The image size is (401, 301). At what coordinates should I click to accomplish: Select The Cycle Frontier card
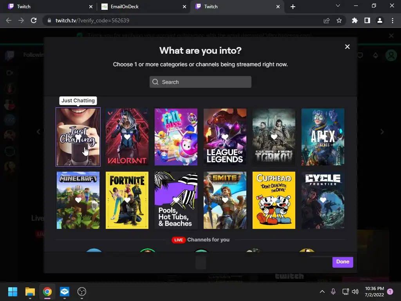click(323, 200)
